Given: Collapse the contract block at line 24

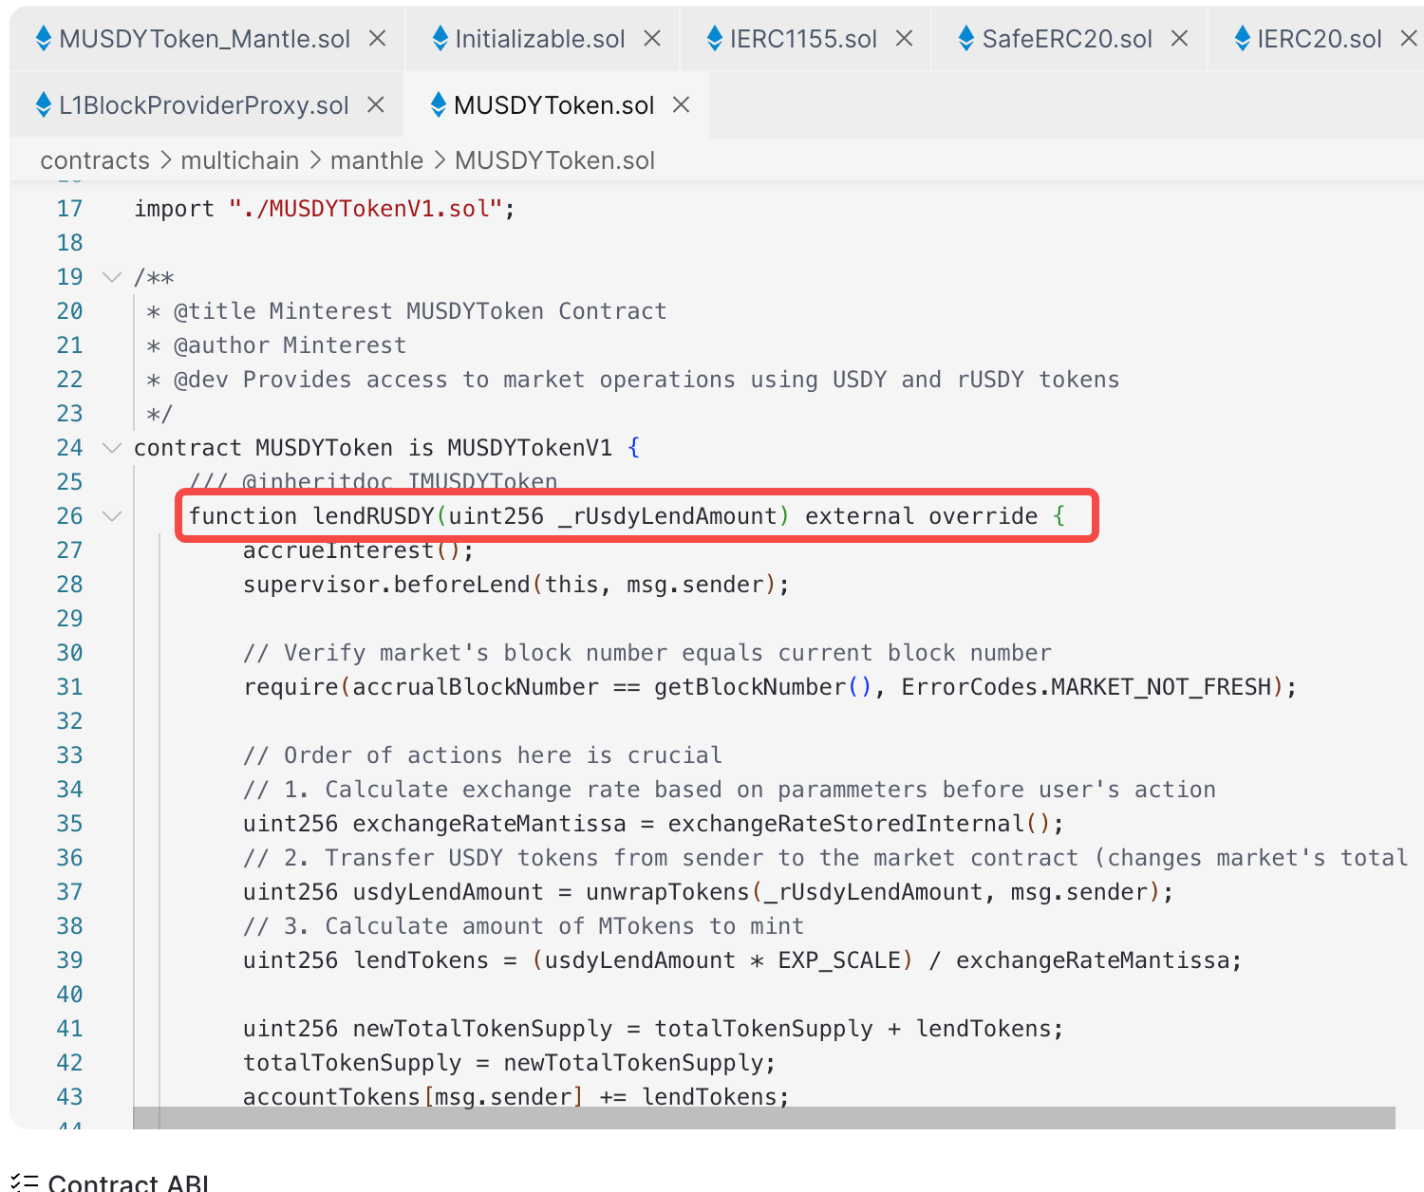Looking at the screenshot, I should pyautogui.click(x=112, y=448).
